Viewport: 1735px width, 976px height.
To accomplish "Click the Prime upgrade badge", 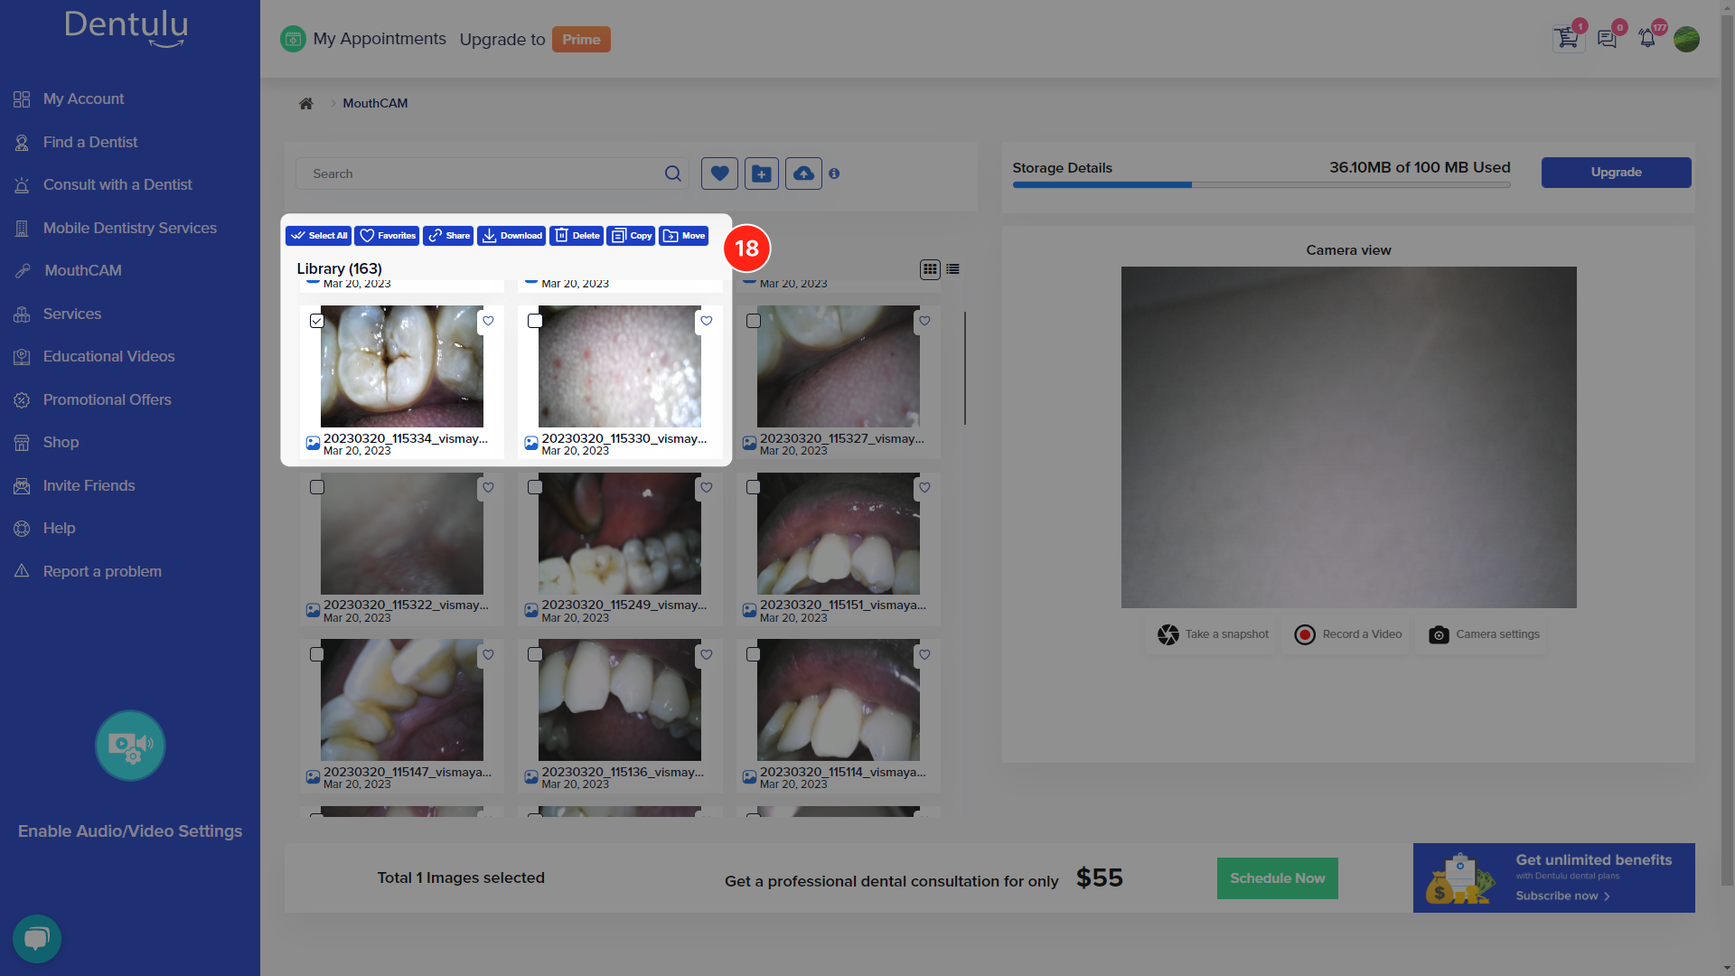I will pos(581,40).
